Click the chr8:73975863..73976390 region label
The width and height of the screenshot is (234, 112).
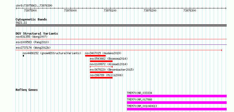click(x=34, y=5)
